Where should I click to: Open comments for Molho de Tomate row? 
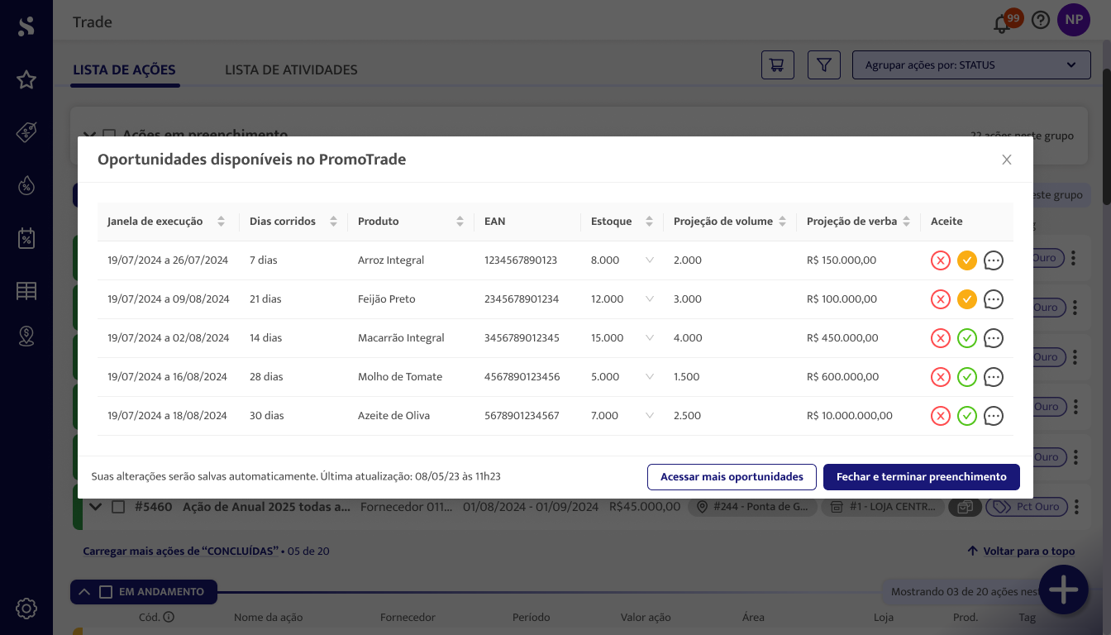pyautogui.click(x=994, y=377)
